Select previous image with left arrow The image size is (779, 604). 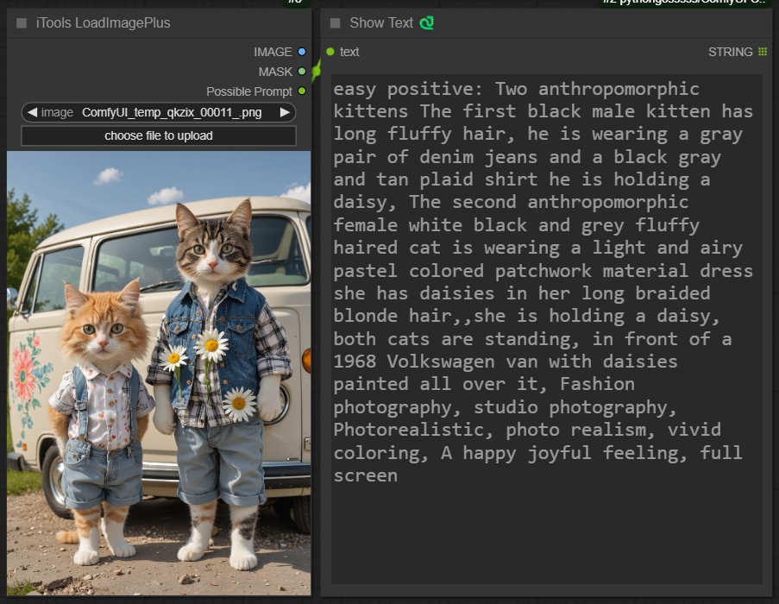tap(32, 112)
